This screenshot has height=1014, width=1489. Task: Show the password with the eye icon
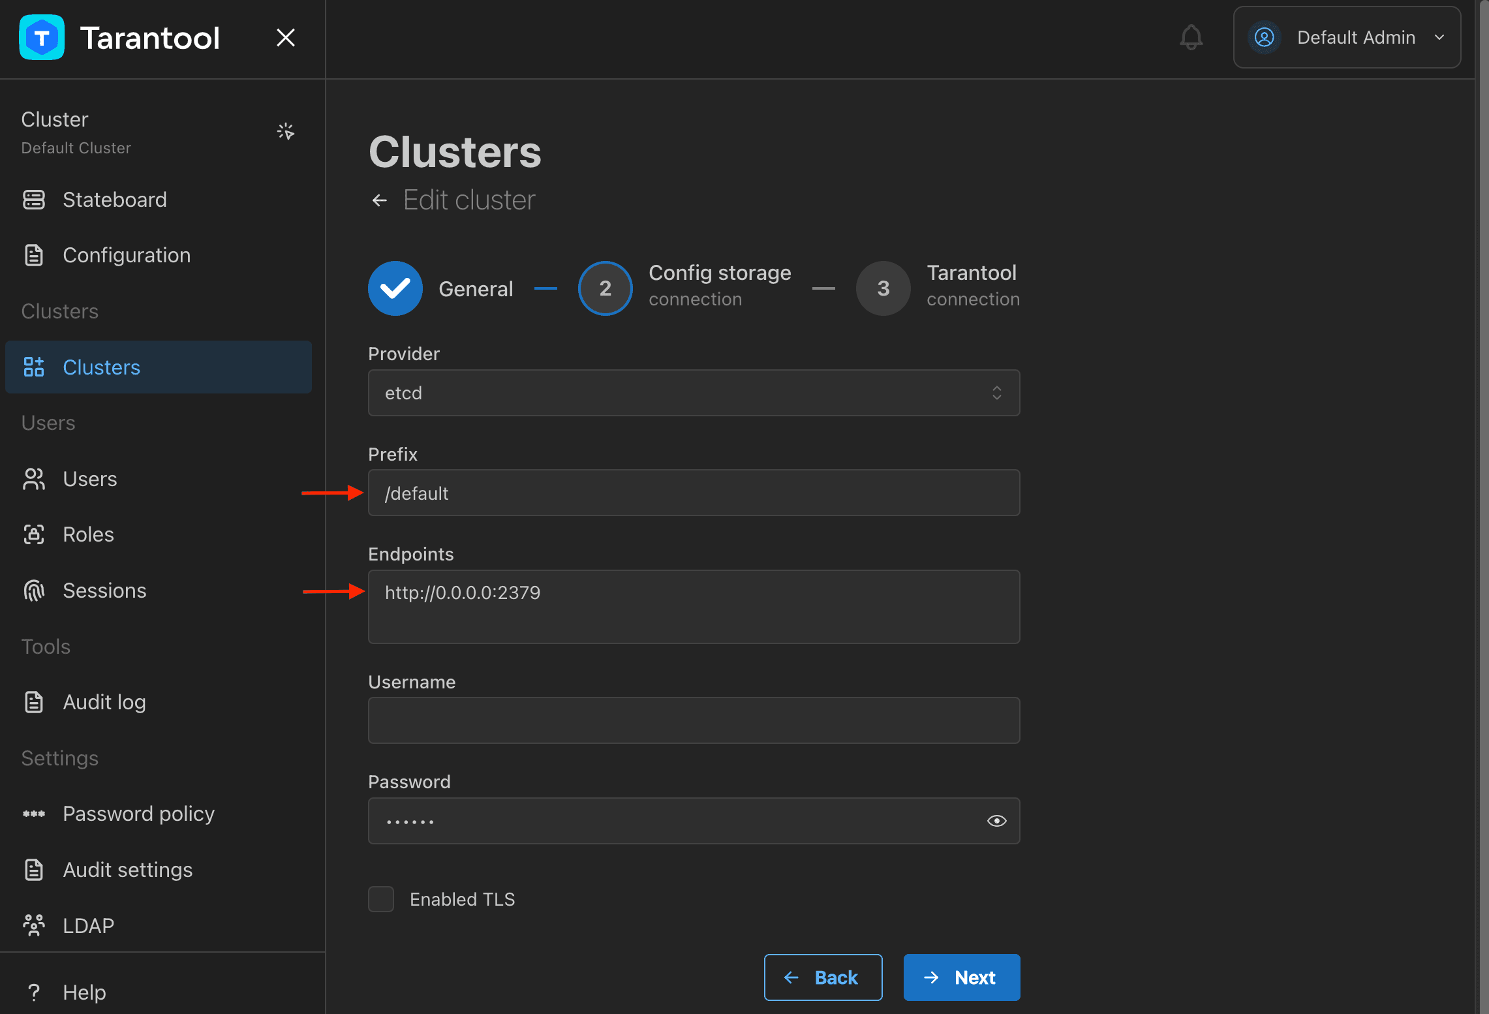[x=997, y=821]
